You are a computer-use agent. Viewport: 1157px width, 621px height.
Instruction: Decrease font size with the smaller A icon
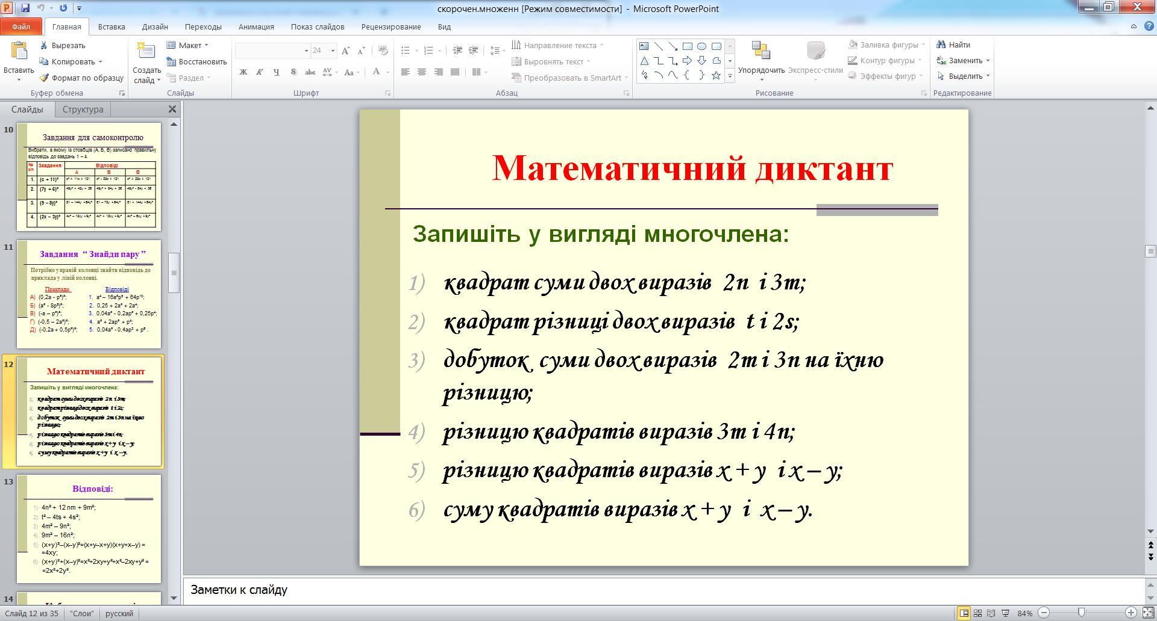pos(362,51)
